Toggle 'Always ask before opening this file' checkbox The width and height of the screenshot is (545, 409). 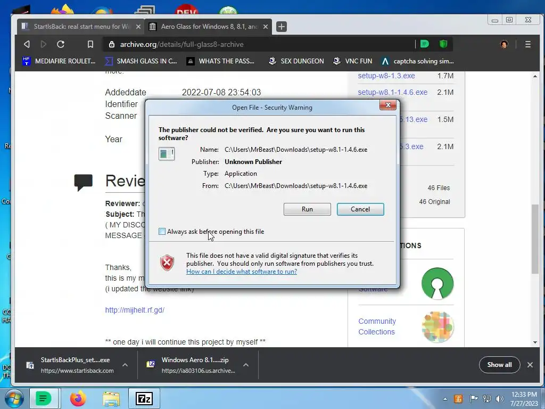click(162, 232)
